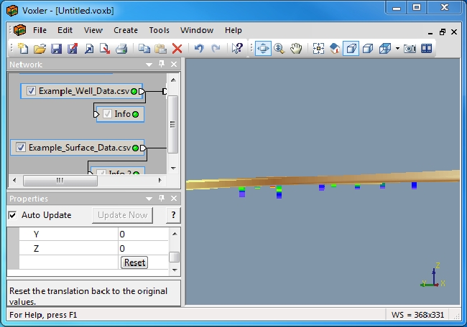Click Properties list scroll up arrow
The height and width of the screenshot is (327, 467).
tap(175, 234)
